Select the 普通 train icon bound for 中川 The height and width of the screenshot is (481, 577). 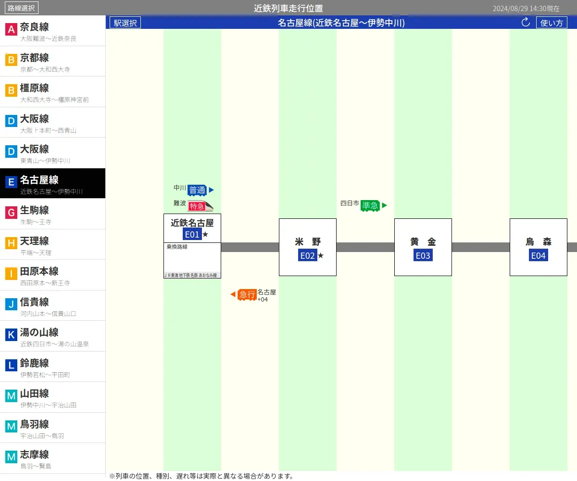(197, 190)
